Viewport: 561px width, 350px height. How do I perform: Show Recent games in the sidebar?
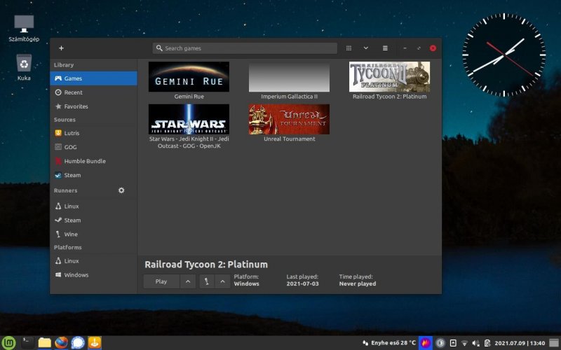pyautogui.click(x=93, y=92)
